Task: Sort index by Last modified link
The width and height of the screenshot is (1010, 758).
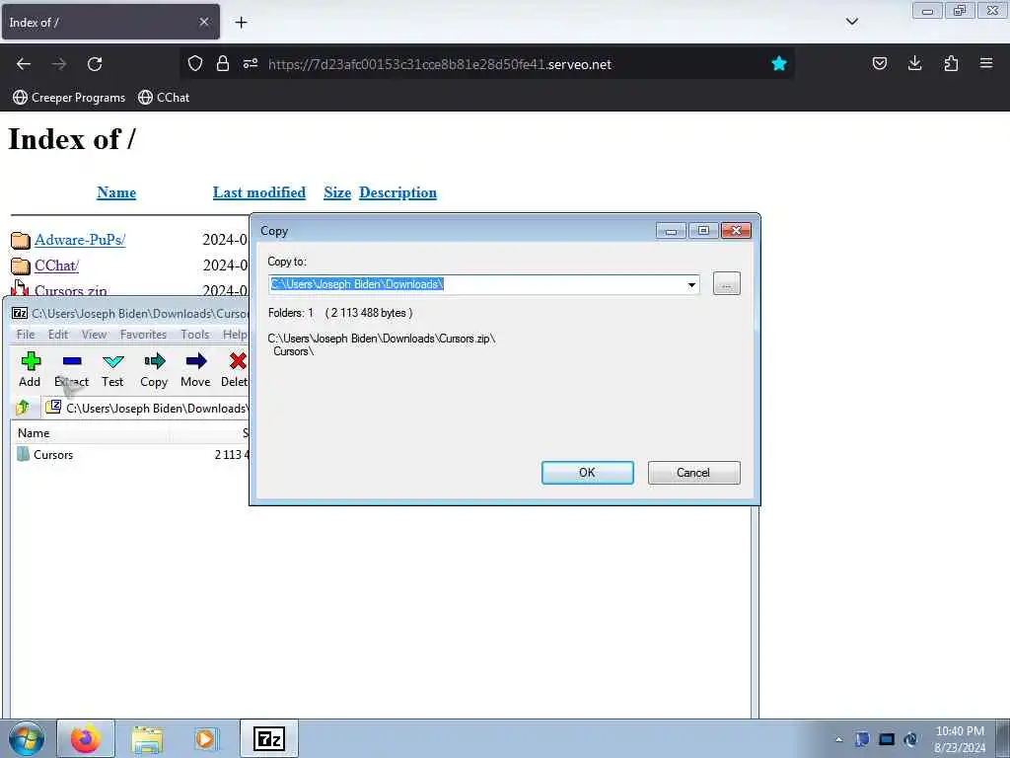Action: click(x=259, y=192)
